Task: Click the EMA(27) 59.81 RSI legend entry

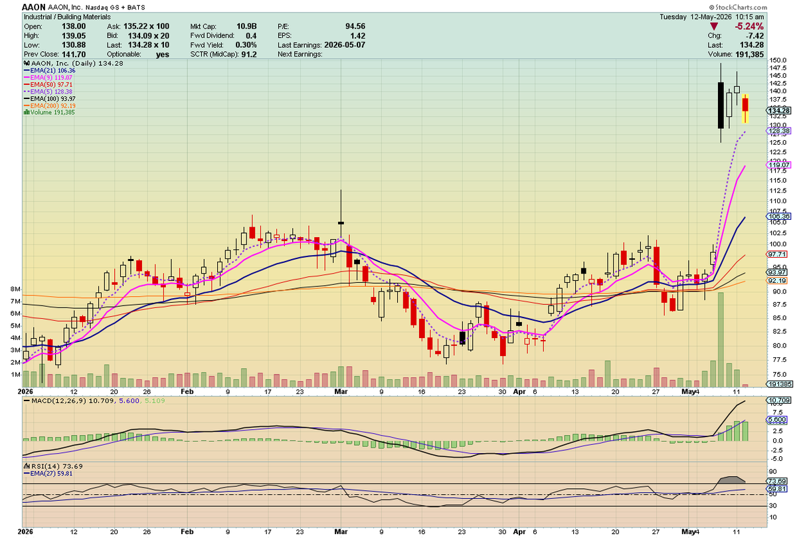Action: tap(49, 472)
